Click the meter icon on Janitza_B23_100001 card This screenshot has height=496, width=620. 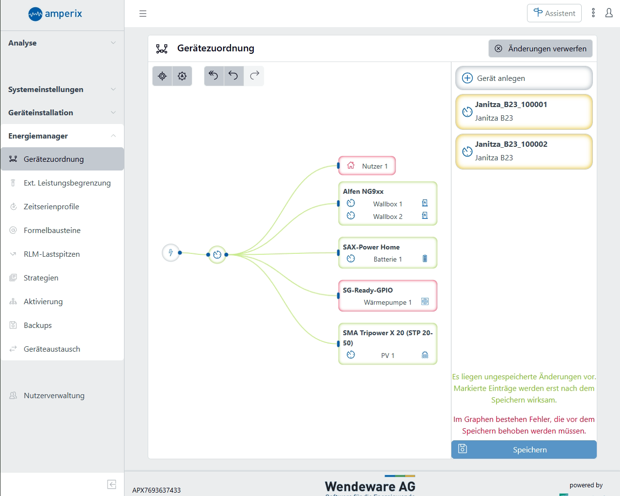coord(467,112)
